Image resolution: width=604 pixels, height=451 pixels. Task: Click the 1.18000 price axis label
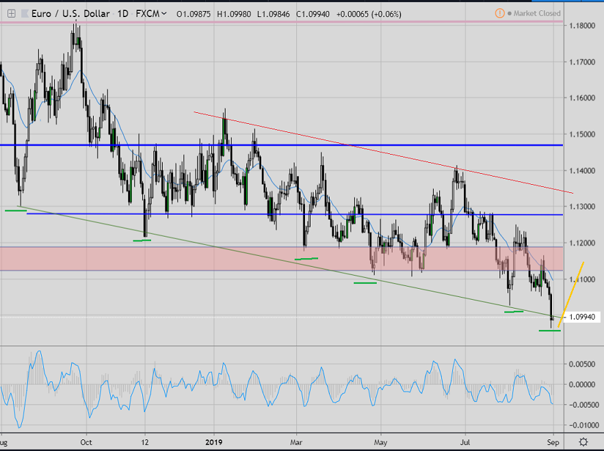582,26
